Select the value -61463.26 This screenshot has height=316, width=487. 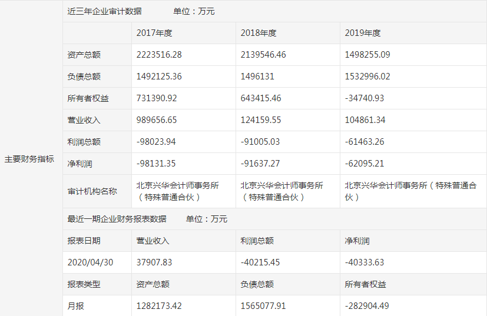365,142
